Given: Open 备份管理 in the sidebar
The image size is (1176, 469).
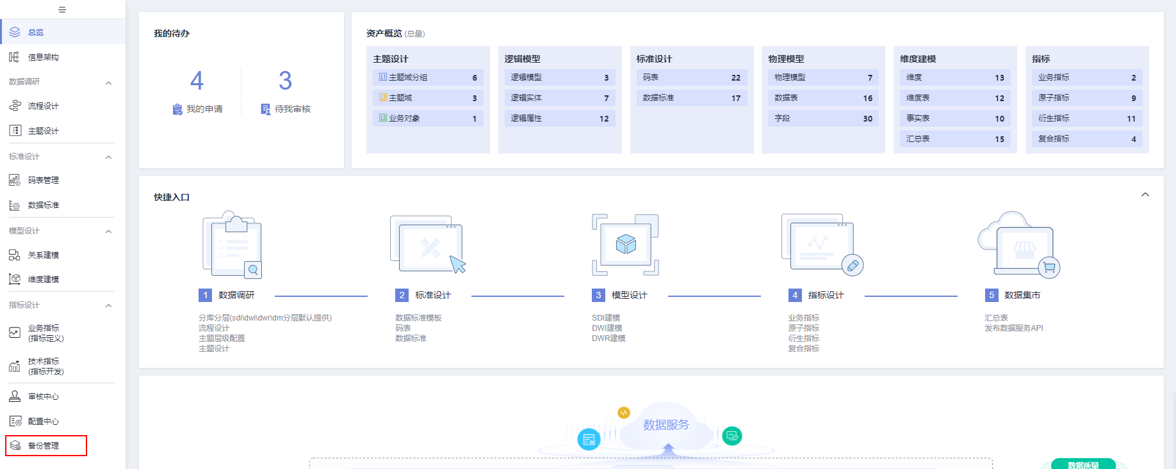Looking at the screenshot, I should click(44, 445).
